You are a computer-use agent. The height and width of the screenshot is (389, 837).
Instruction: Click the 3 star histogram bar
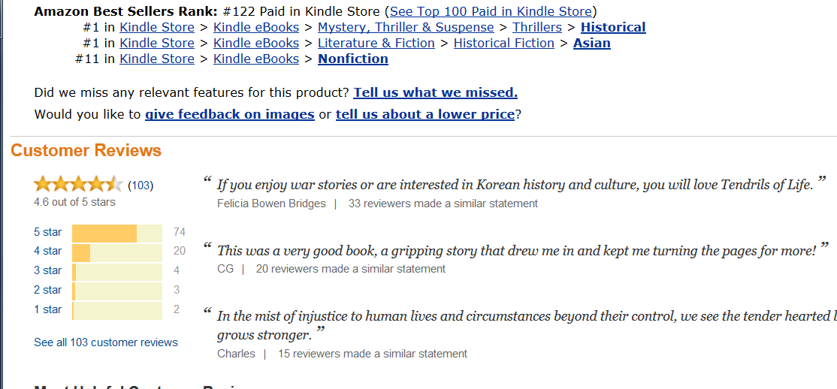[x=117, y=270]
